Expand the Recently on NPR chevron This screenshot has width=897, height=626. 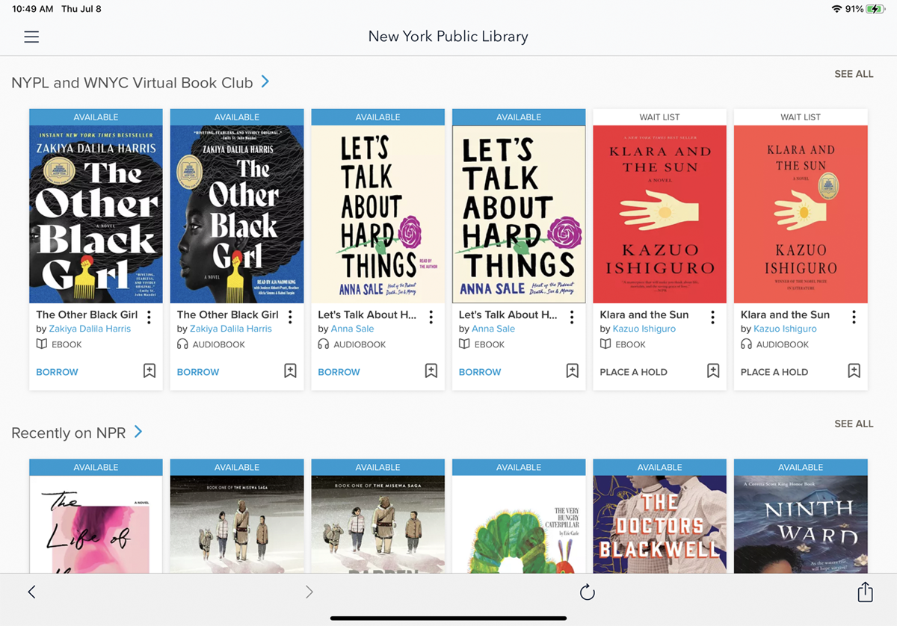click(x=138, y=432)
